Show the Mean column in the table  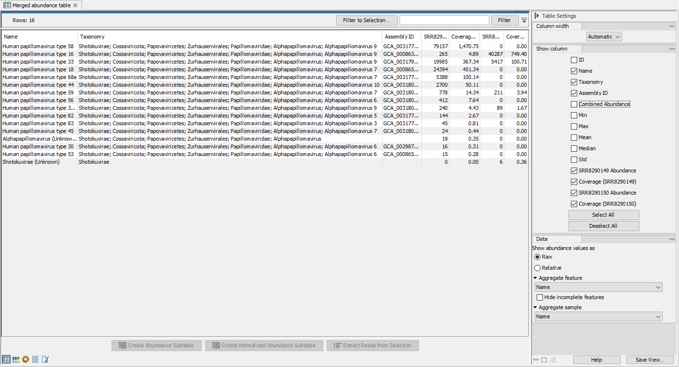[574, 137]
